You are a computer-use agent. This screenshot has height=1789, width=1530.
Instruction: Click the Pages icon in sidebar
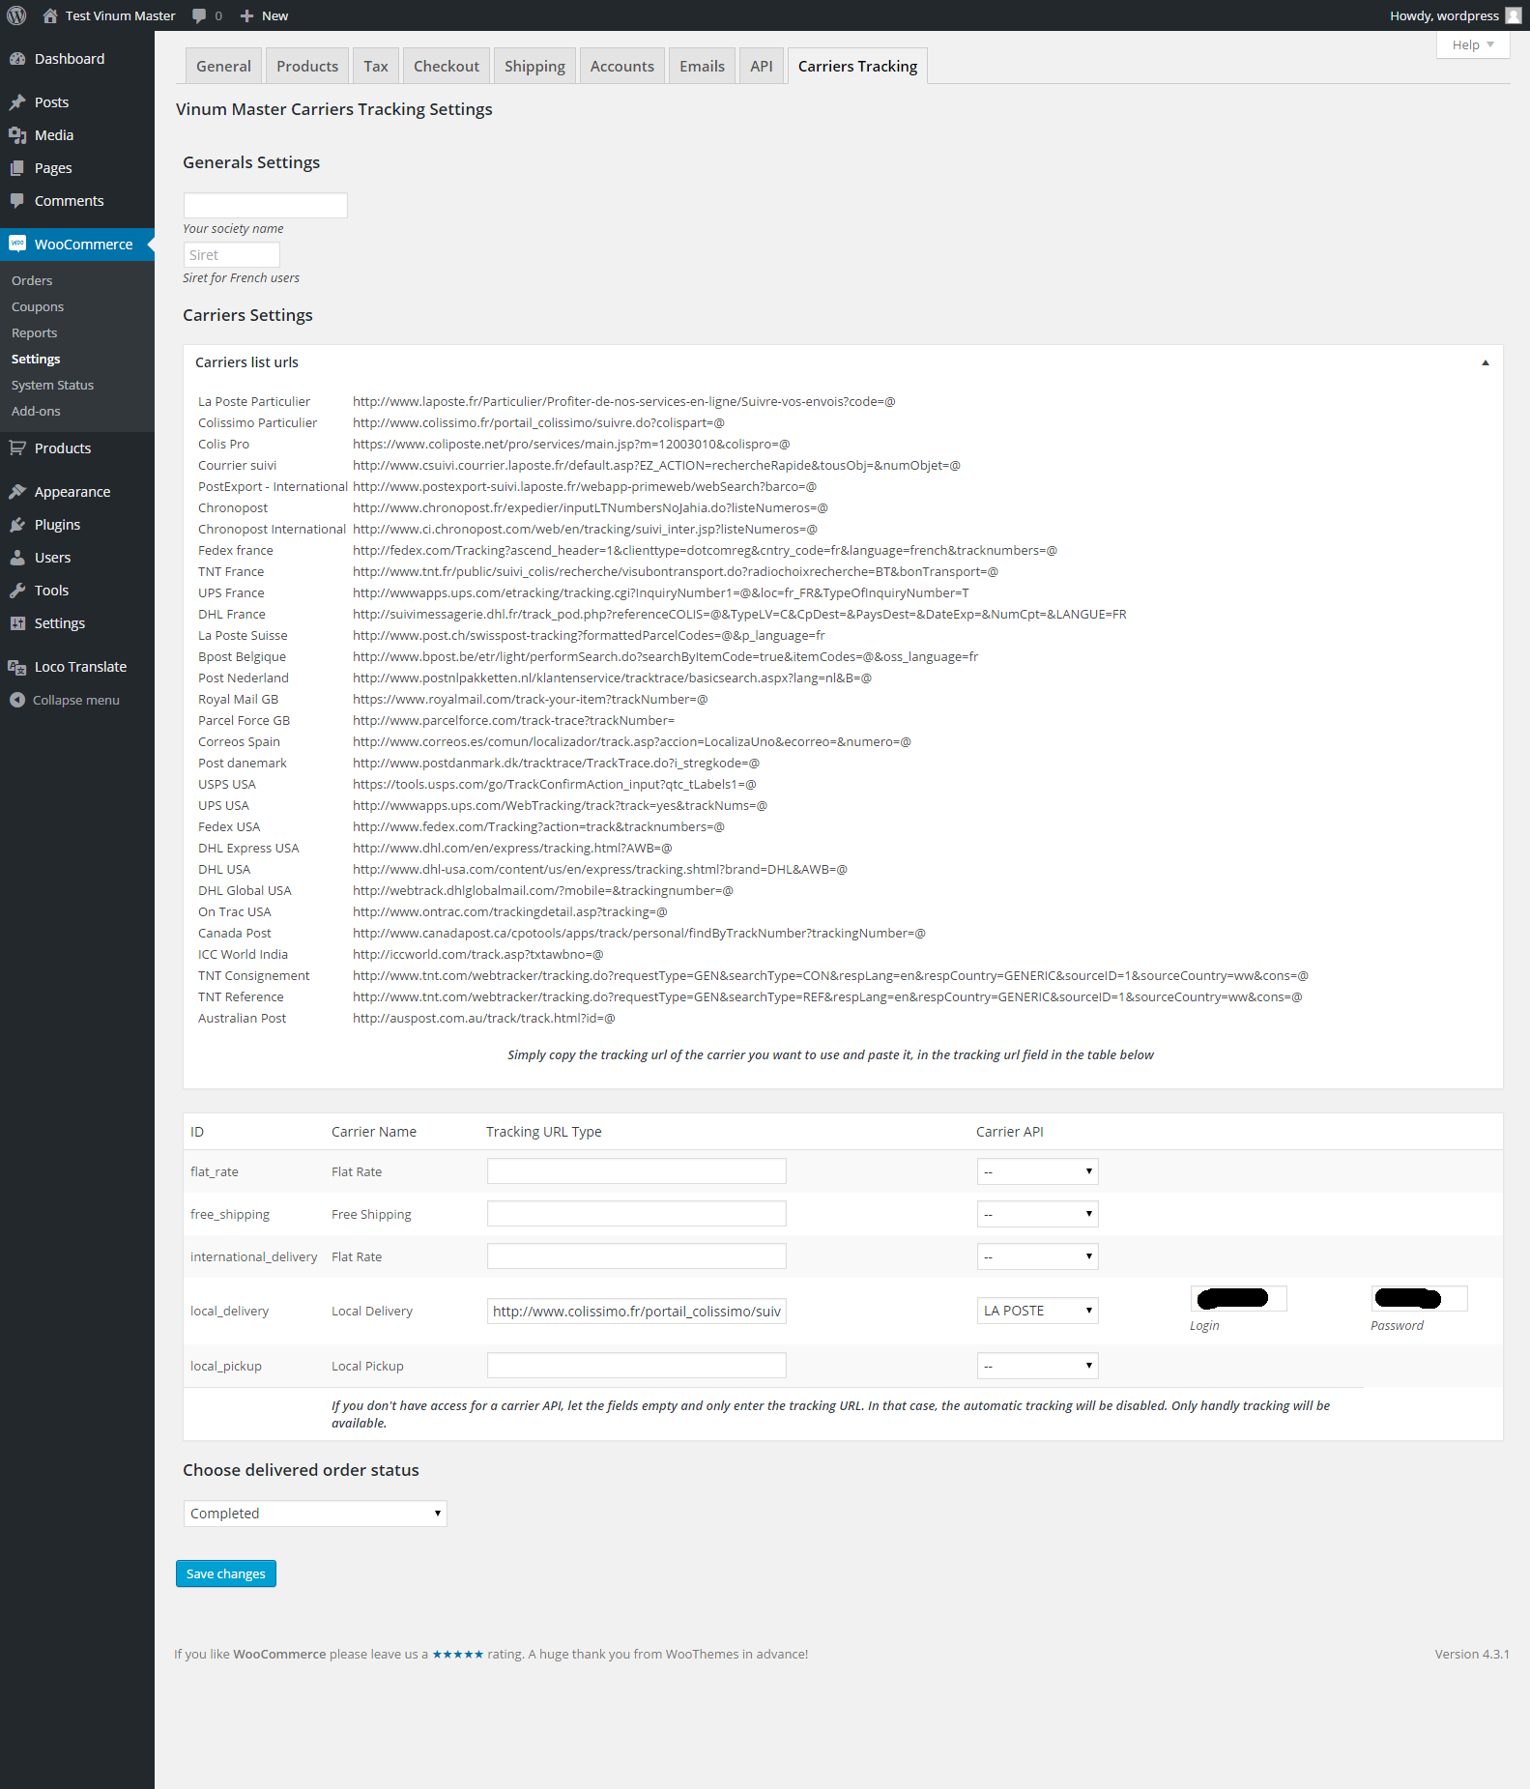(17, 168)
